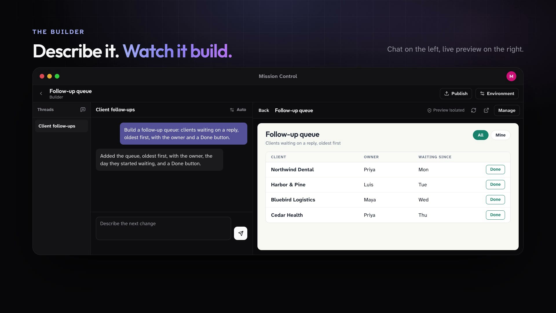556x313 pixels.
Task: Open the Auto mode selector
Action: pyautogui.click(x=238, y=110)
